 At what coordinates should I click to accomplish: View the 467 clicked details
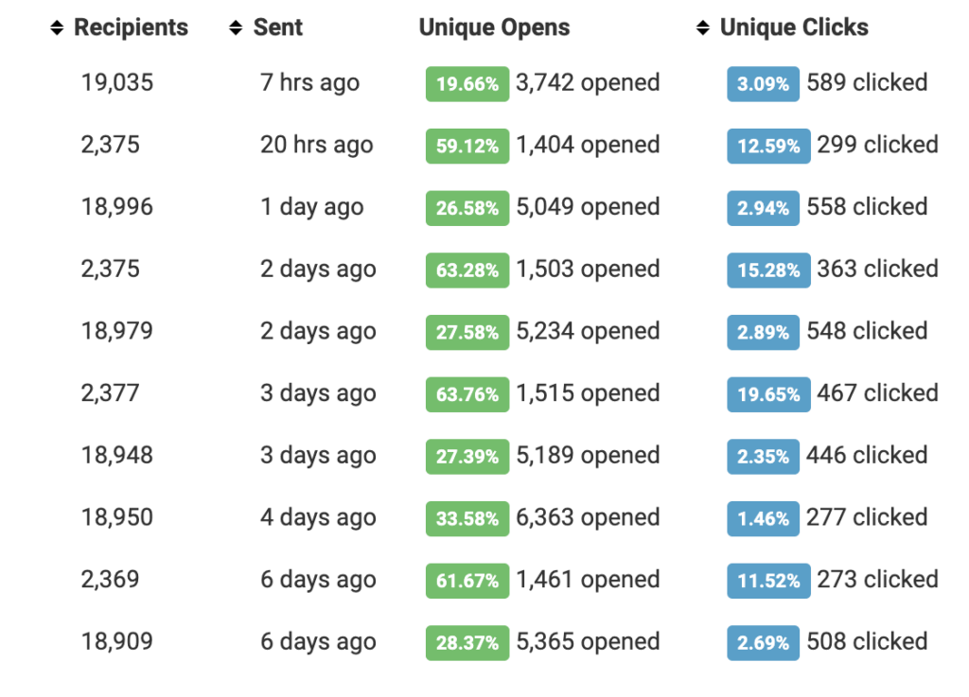[x=877, y=393]
